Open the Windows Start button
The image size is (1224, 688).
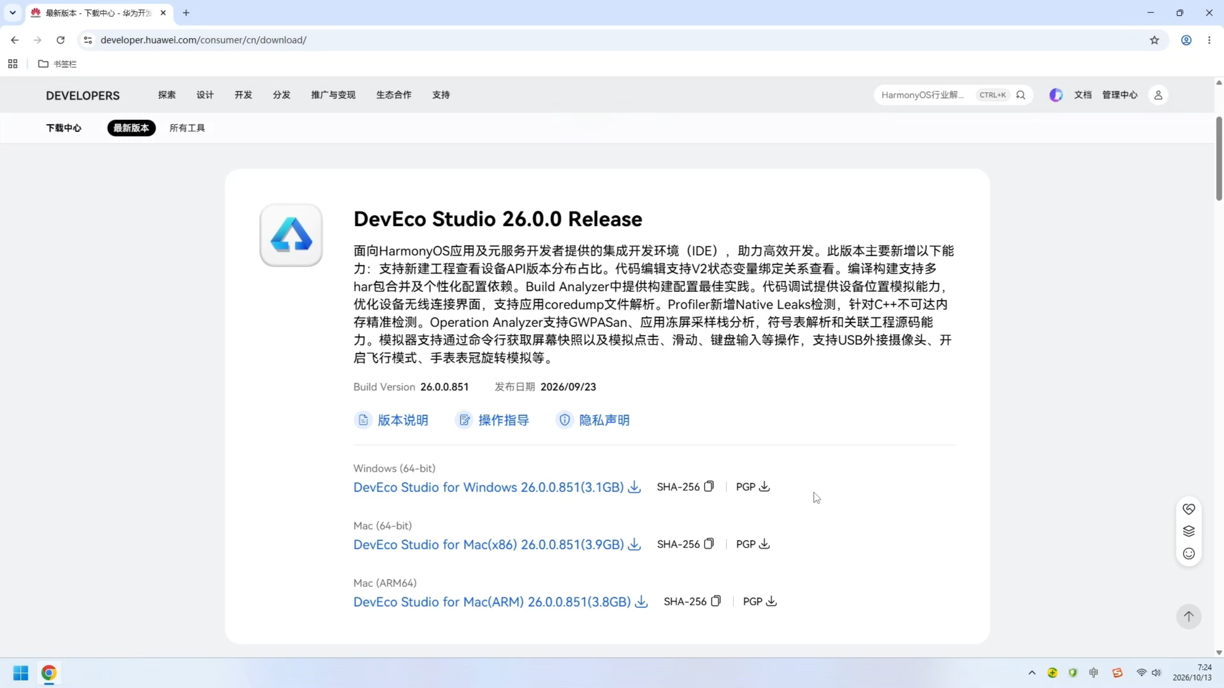click(21, 673)
